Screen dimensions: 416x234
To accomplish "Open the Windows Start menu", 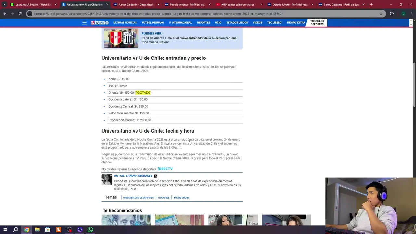I will point(5,230).
